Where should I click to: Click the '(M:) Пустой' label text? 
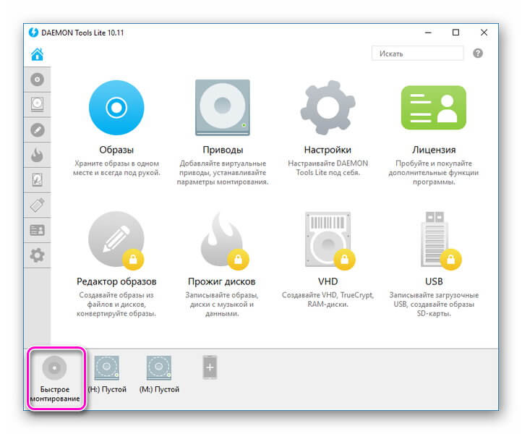[159, 389]
